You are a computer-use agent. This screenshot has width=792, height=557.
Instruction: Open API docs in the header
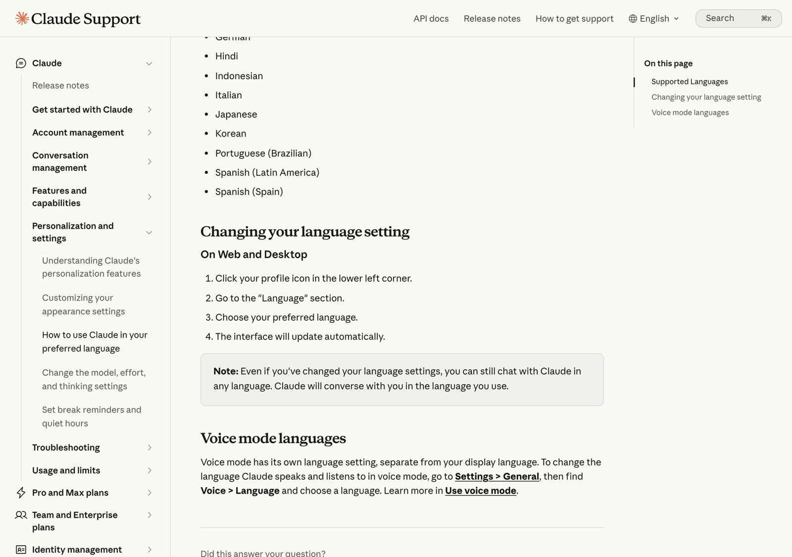point(431,19)
